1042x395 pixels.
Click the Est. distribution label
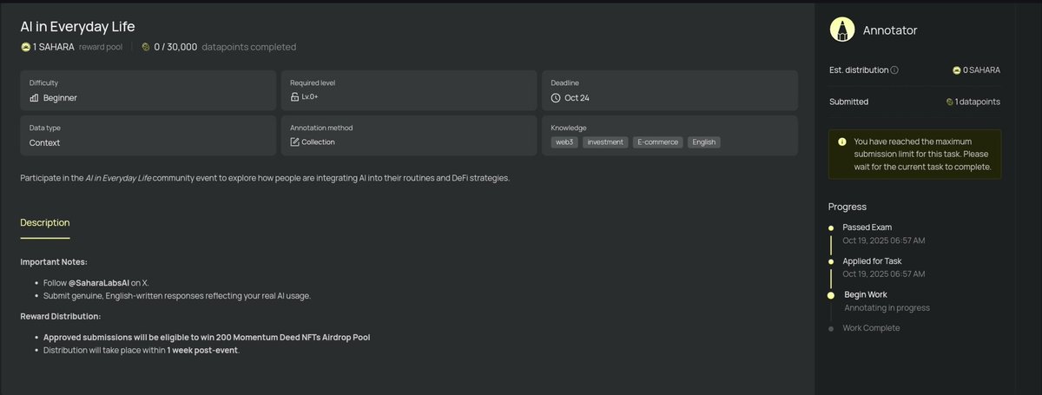point(859,70)
